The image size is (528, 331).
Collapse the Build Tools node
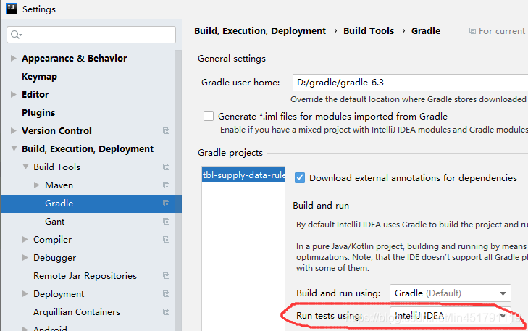[x=25, y=167]
